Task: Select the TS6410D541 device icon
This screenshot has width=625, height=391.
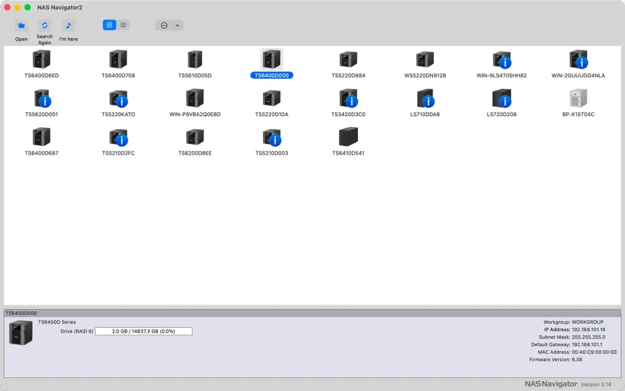Action: (x=348, y=137)
